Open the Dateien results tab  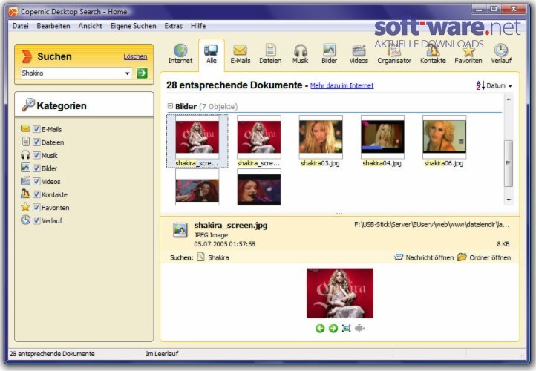pos(270,54)
